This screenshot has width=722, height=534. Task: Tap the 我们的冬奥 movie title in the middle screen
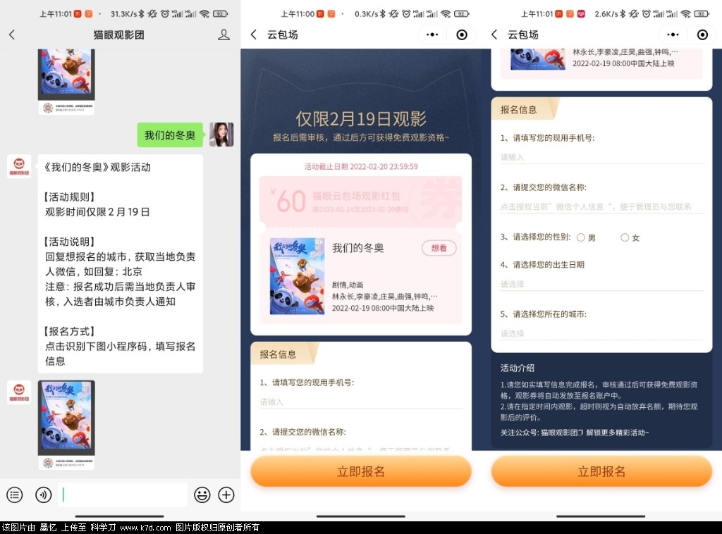357,248
